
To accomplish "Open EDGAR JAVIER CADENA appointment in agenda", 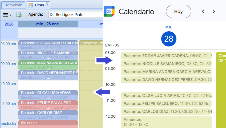I will tap(48, 45).
